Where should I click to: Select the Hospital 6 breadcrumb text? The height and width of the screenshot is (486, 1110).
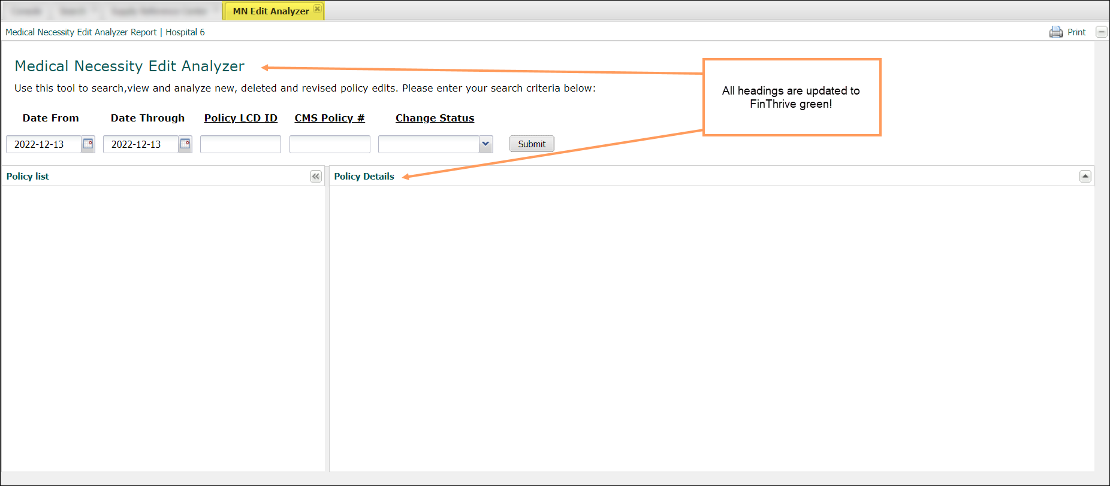(x=185, y=32)
